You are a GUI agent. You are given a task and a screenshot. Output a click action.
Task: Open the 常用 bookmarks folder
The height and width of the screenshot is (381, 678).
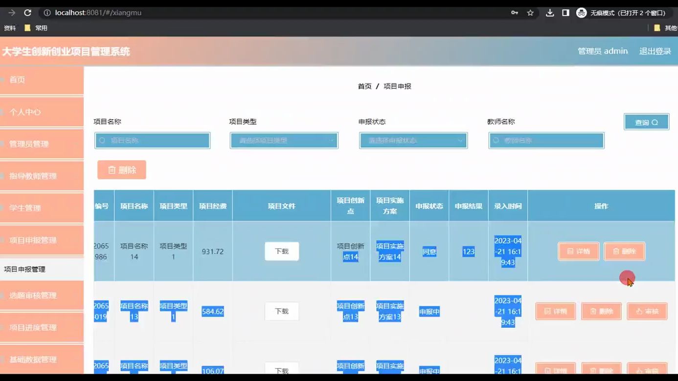point(36,28)
